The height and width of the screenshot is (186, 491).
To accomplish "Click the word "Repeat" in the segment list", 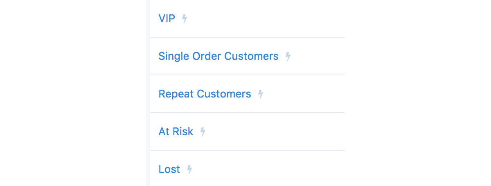I will [176, 94].
